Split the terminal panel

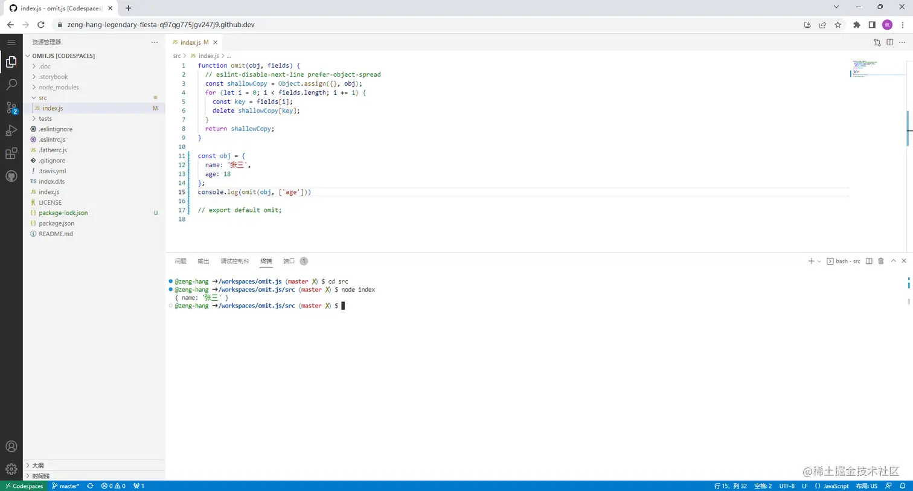(869, 261)
